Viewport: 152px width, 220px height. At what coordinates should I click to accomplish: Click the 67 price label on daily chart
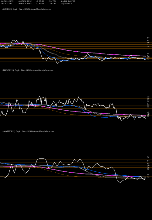pyautogui.click(x=148, y=38)
